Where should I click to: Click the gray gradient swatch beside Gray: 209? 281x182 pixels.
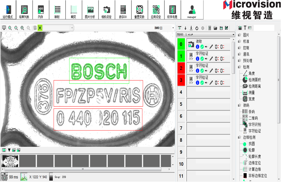point(51,177)
